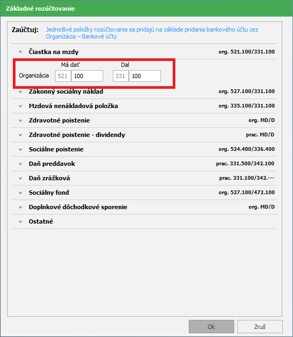Expand Zdravotné poistenie - dividendy chevron
Viewport: 293px width, 337px height.
[20, 135]
